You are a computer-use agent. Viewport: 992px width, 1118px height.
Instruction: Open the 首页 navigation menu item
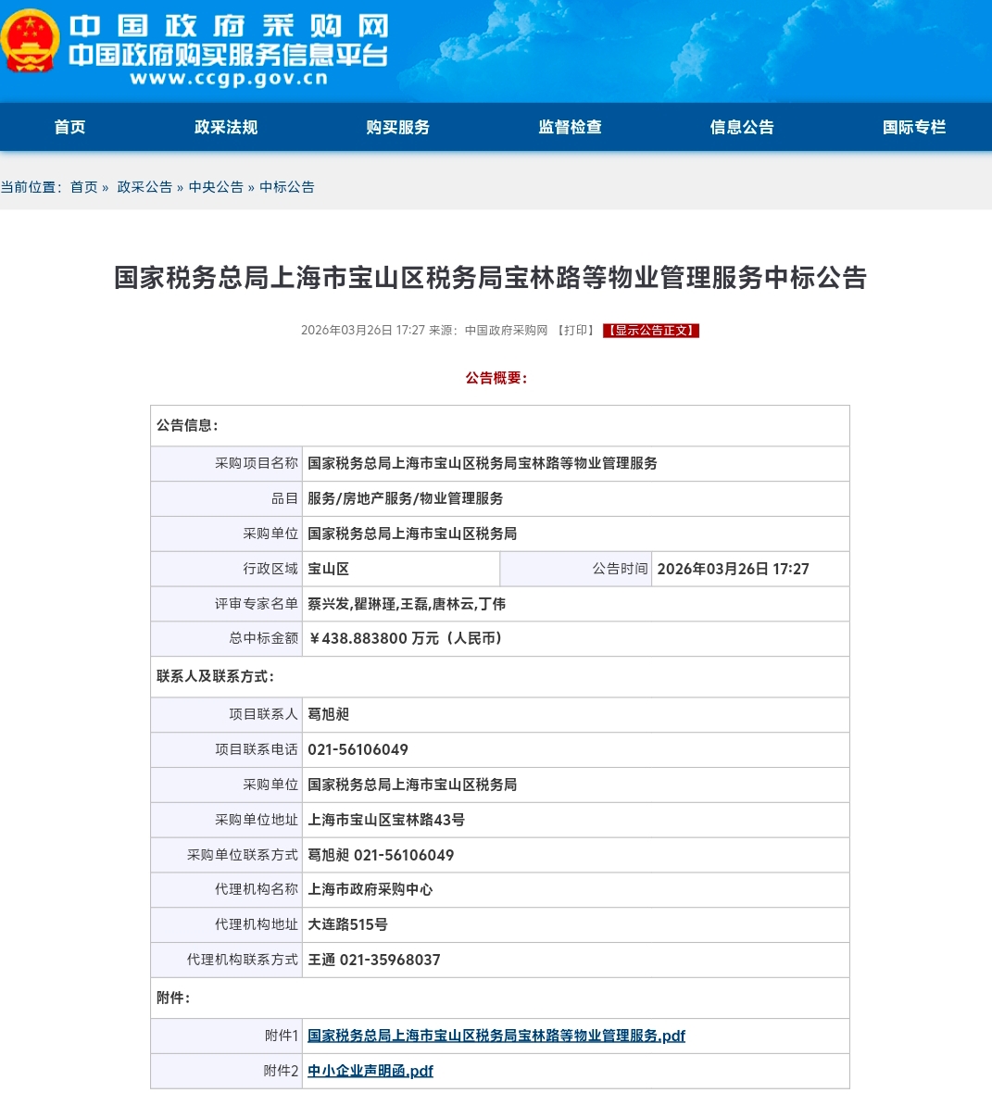pos(69,127)
